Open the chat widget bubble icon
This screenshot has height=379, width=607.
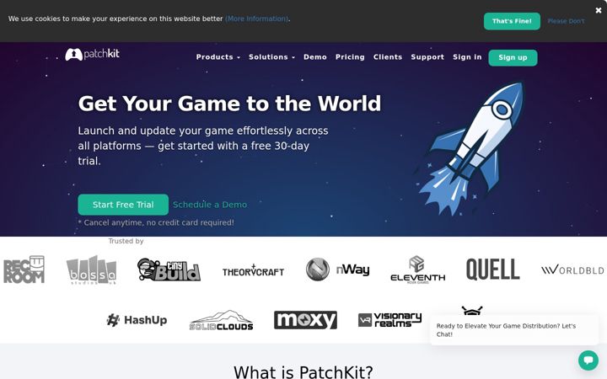(x=588, y=360)
